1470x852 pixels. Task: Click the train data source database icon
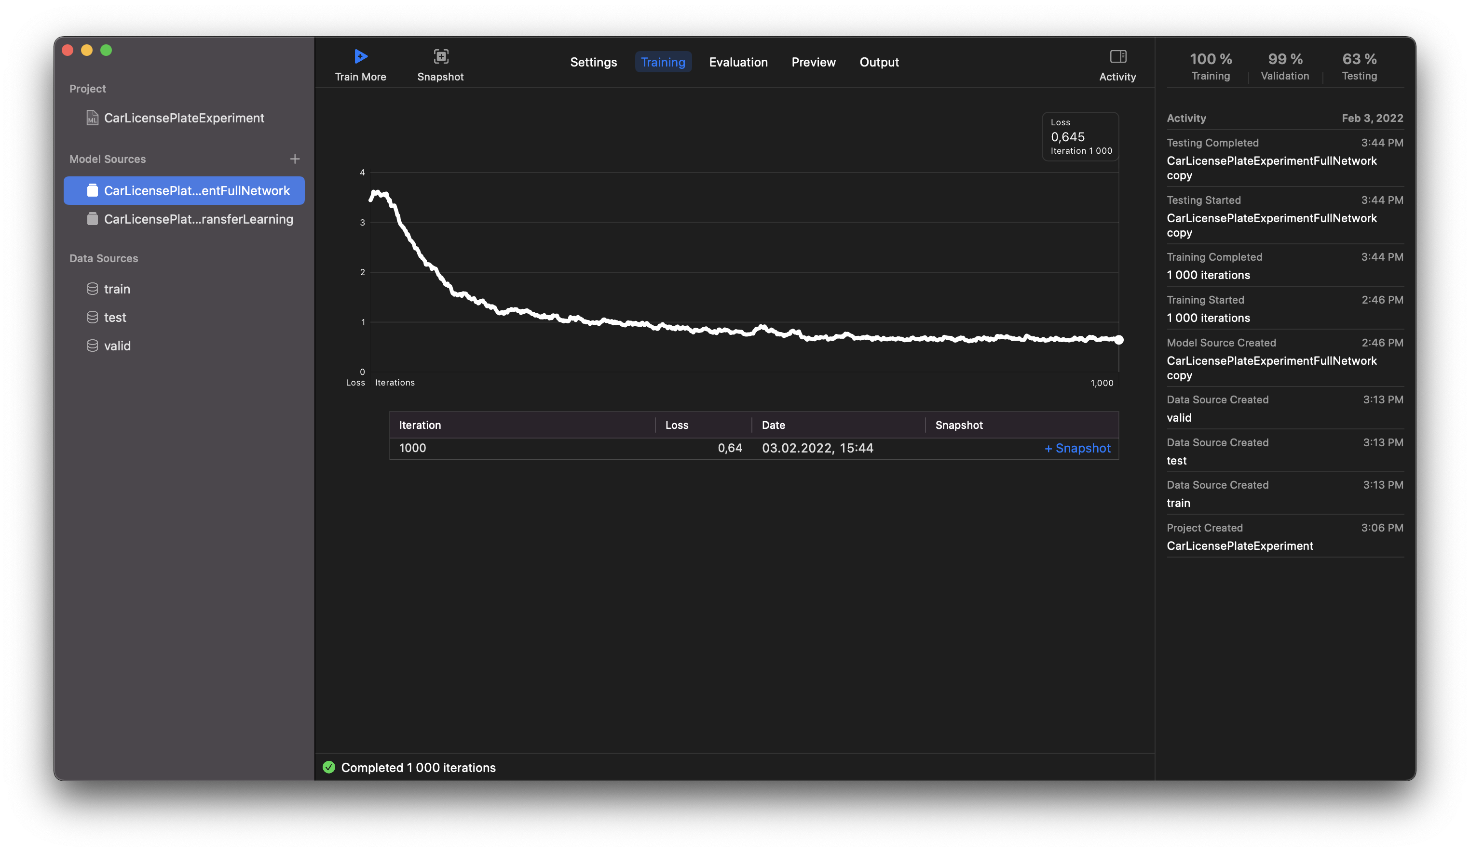pyautogui.click(x=92, y=289)
